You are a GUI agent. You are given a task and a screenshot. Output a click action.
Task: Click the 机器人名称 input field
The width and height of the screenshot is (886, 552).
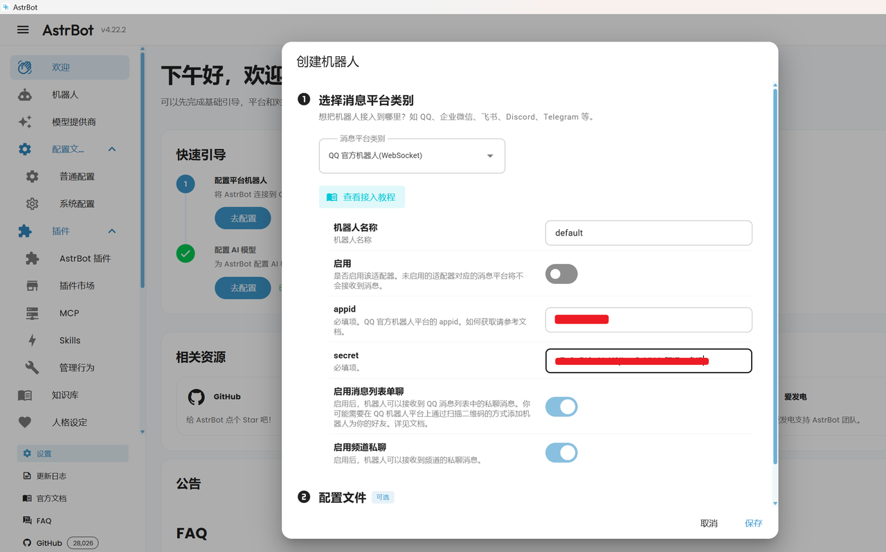click(649, 233)
